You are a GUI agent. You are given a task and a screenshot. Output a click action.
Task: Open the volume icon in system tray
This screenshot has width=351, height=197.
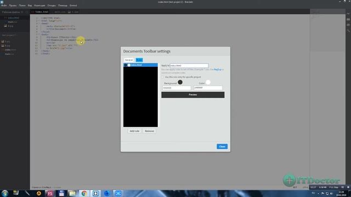[x=331, y=193]
